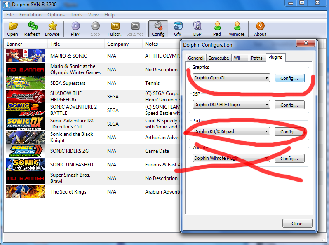The height and width of the screenshot is (245, 329).
Task: Open DSP audio settings icon
Action: pyautogui.click(x=197, y=29)
